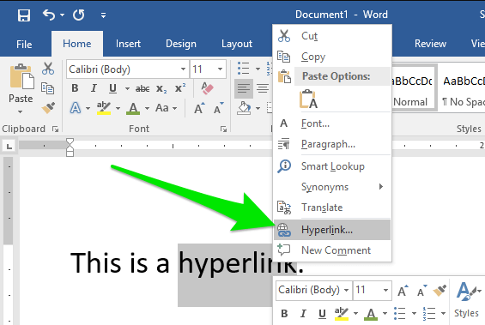The image size is (485, 325).
Task: Open the Design tab
Action: click(x=181, y=44)
